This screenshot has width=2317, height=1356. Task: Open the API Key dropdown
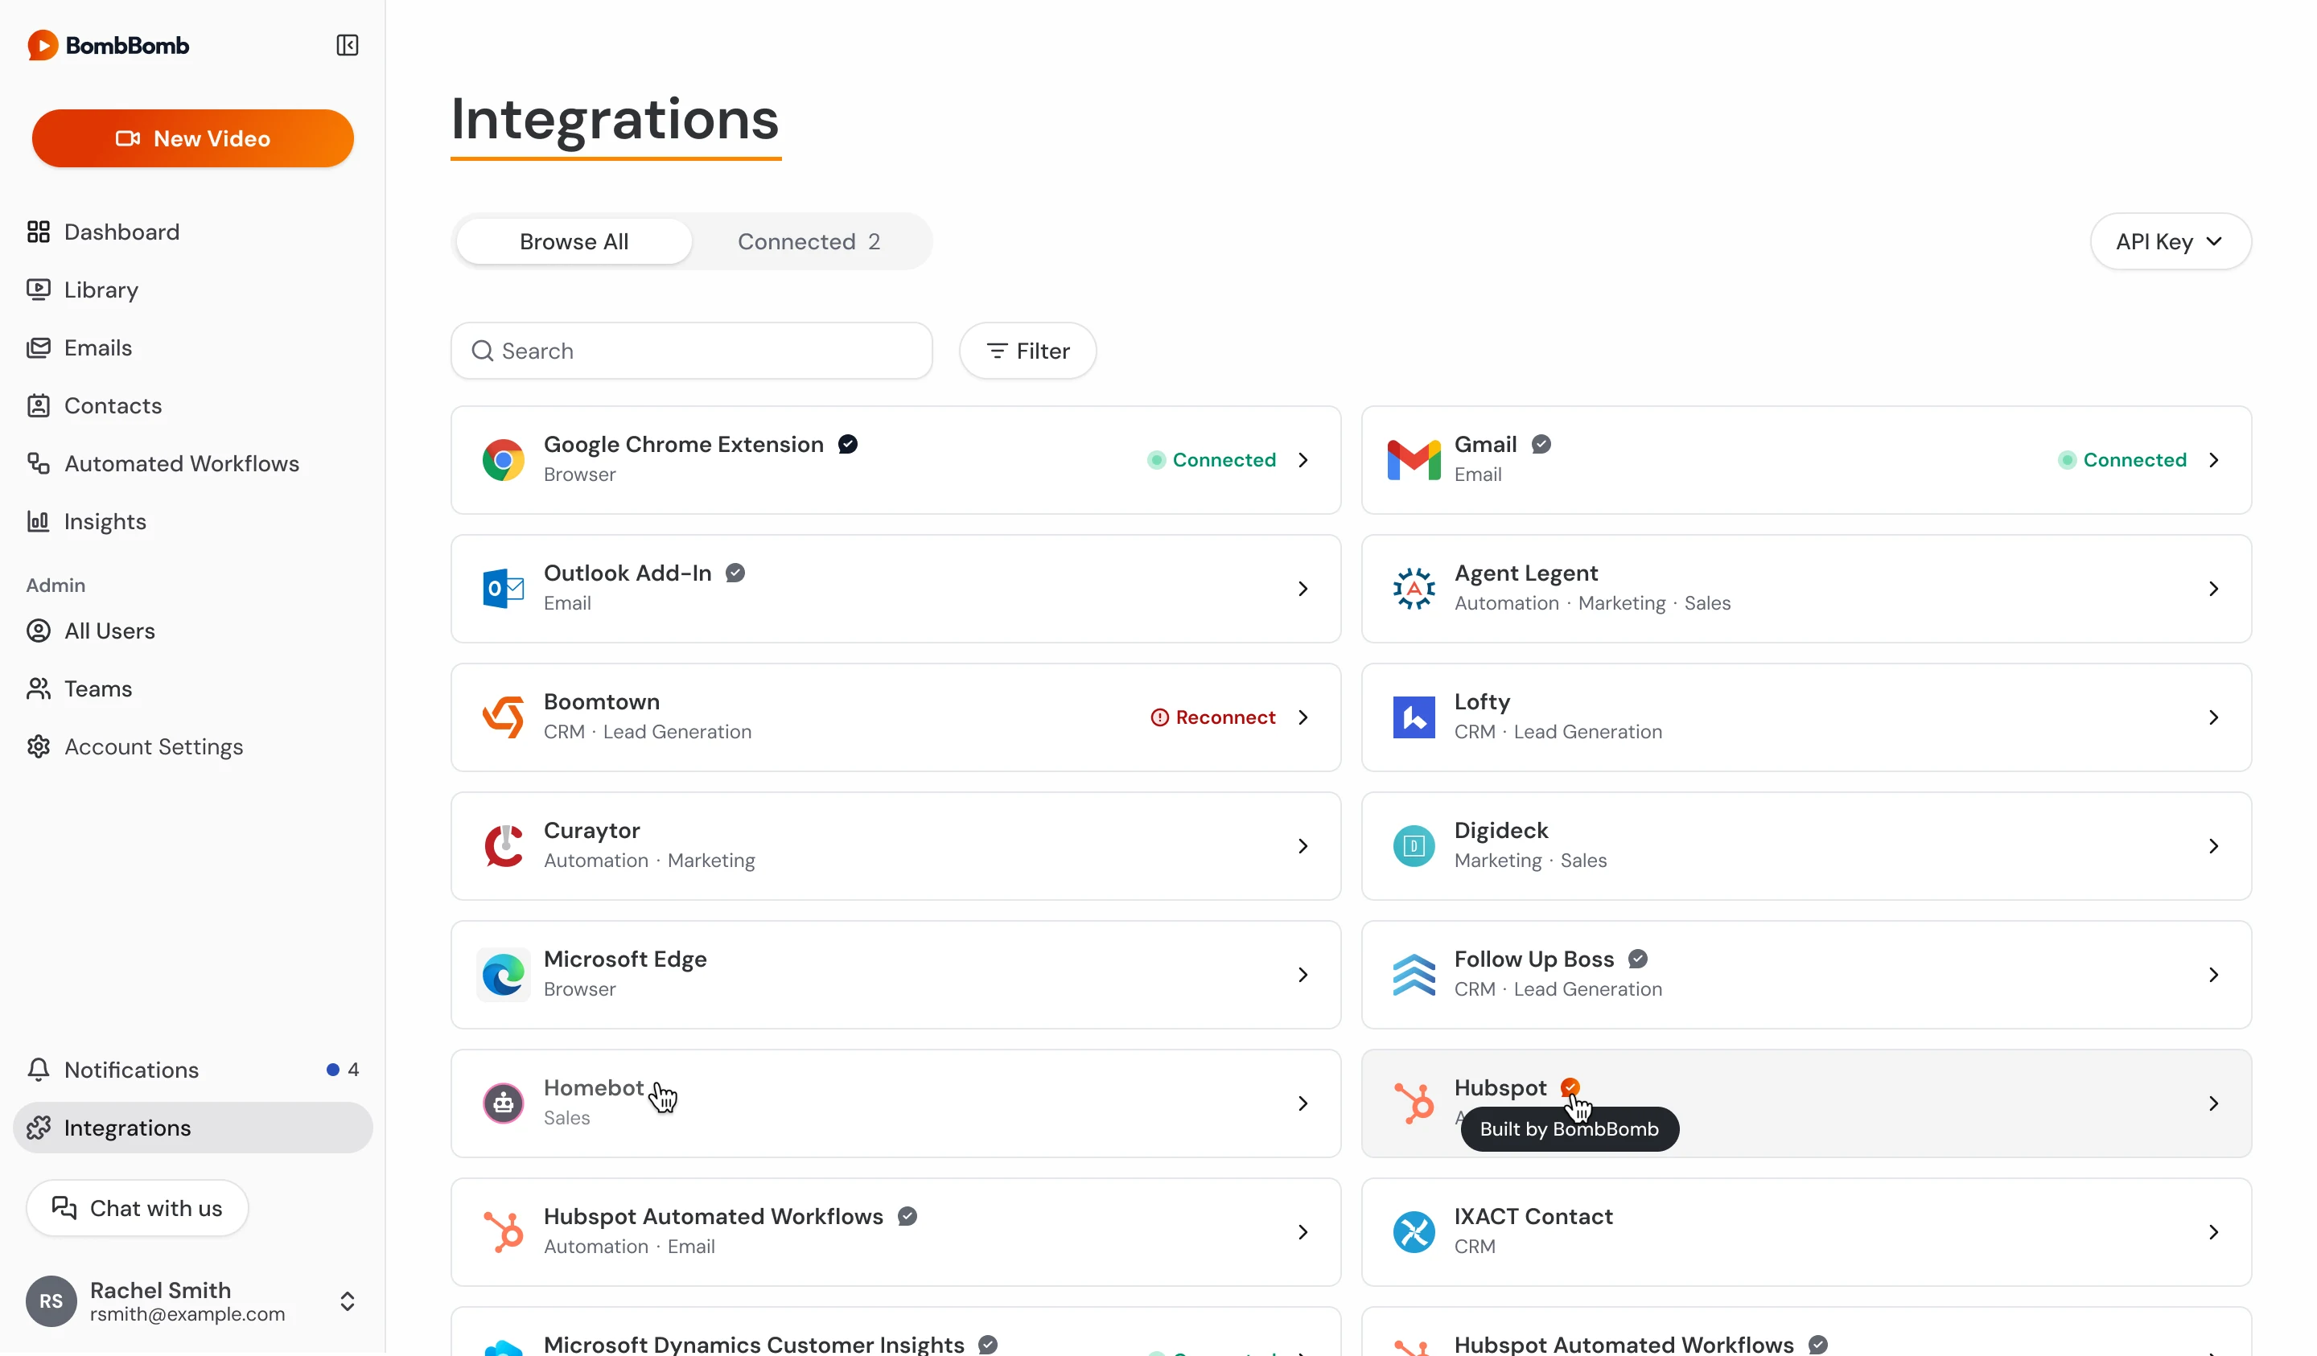[x=2170, y=242]
